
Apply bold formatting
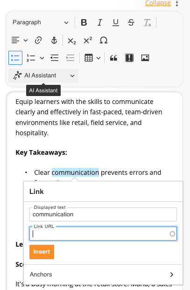[x=84, y=22]
